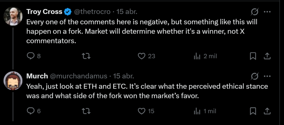This screenshot has width=284, height=125.
Task: Repost Murch's post
Action: (x=87, y=111)
